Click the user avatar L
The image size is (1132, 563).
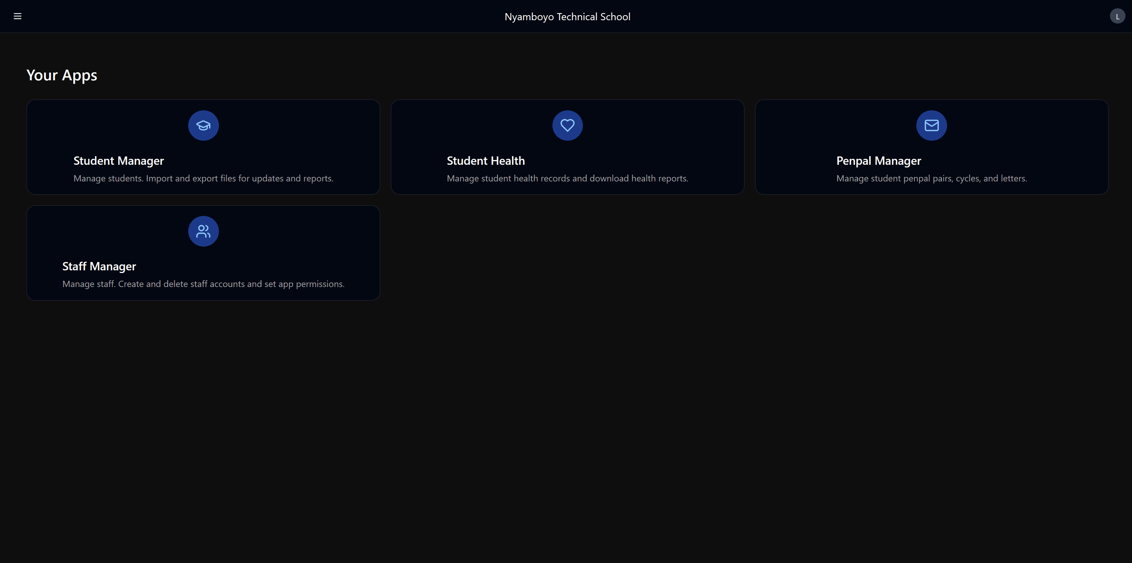[x=1117, y=16]
